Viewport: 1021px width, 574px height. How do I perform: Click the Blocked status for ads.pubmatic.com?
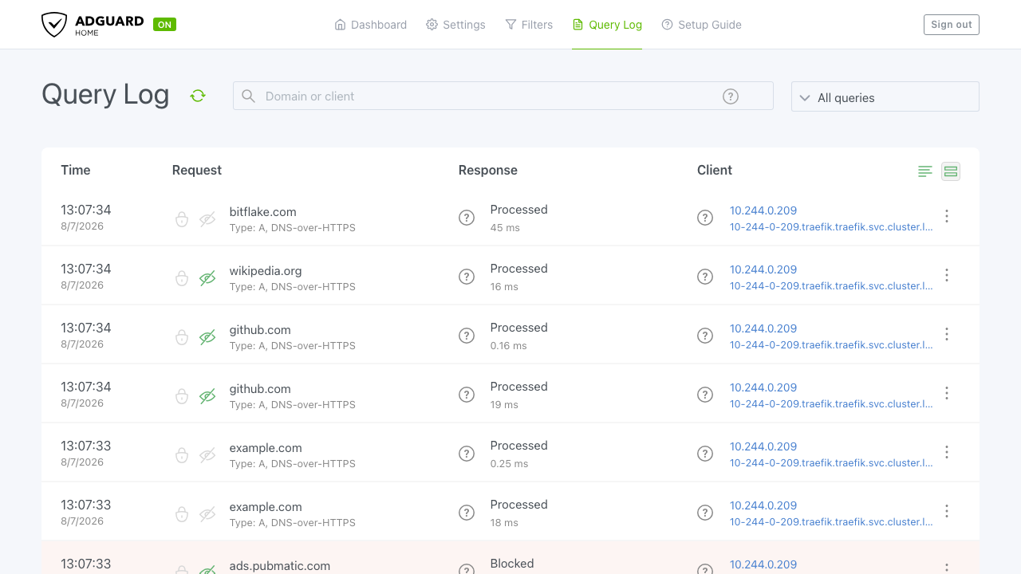pyautogui.click(x=512, y=564)
